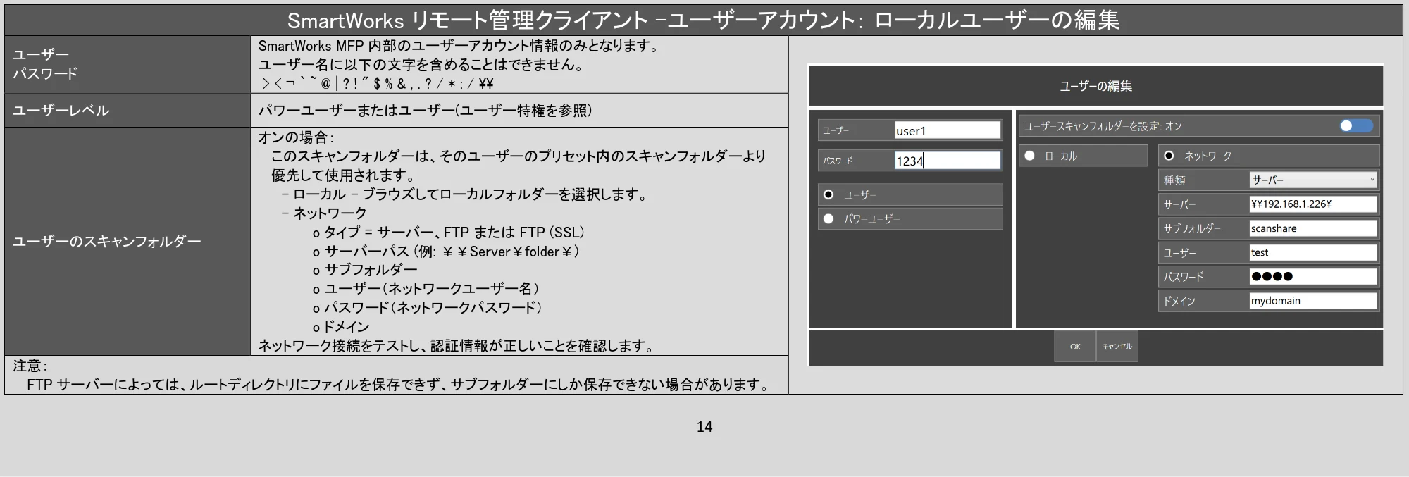Click the text 'パワーユーザーまたはユーザー(ユーザー特権を参照)'
This screenshot has height=477, width=1409.
point(425,111)
